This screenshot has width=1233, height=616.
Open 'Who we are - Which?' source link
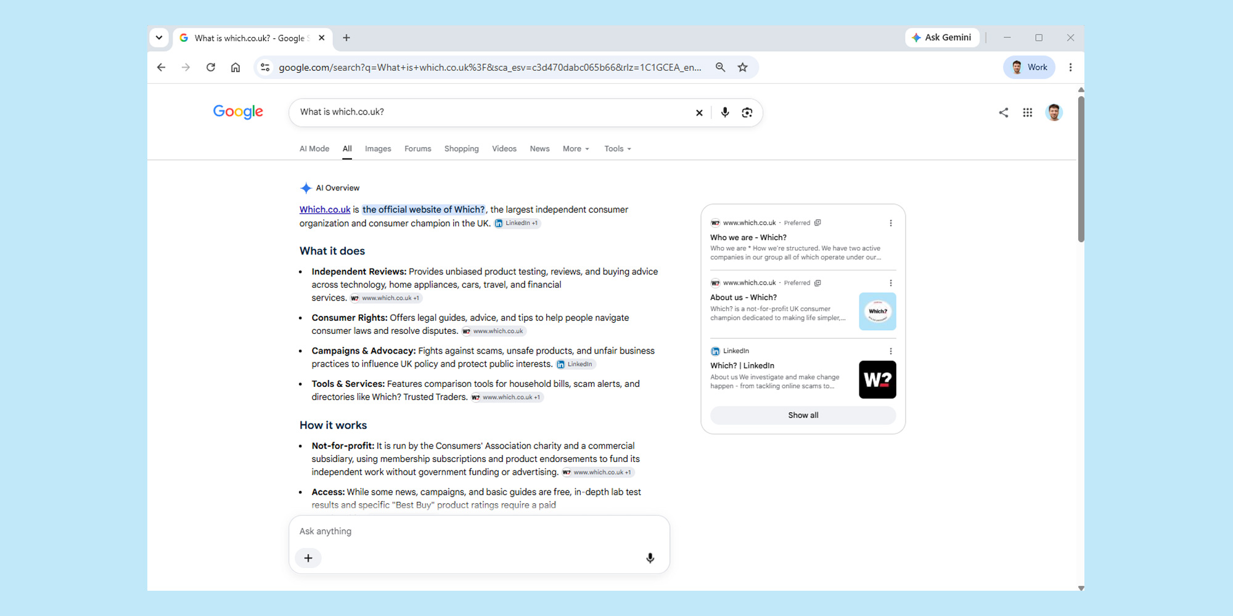pyautogui.click(x=748, y=237)
